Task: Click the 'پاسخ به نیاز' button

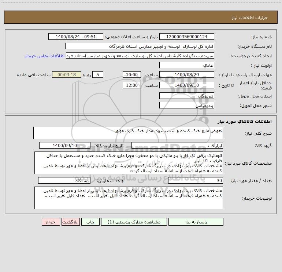Action: (196, 222)
